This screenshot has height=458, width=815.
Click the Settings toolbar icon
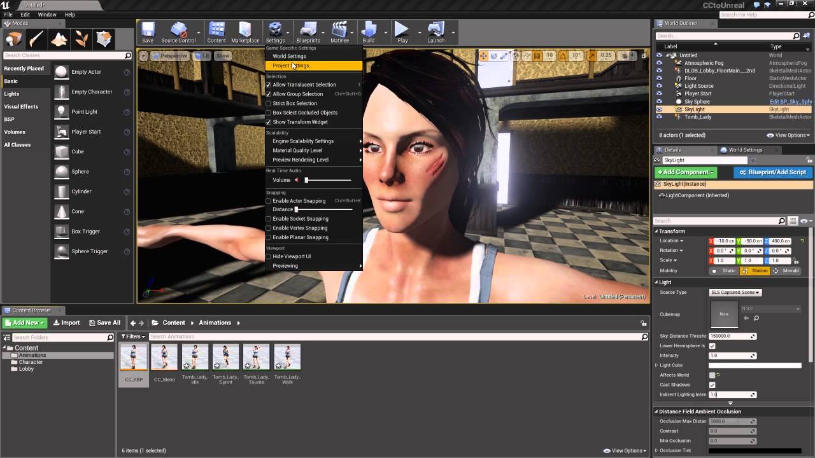(275, 32)
